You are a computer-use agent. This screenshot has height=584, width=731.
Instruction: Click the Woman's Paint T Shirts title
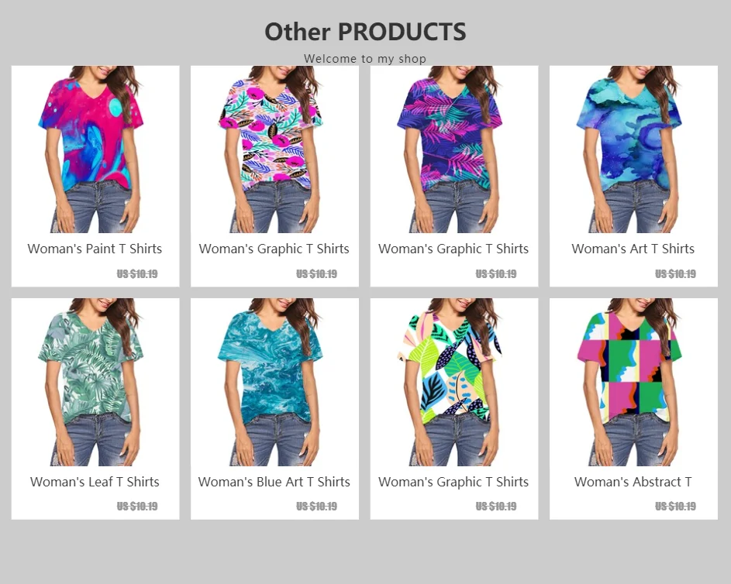tap(95, 249)
